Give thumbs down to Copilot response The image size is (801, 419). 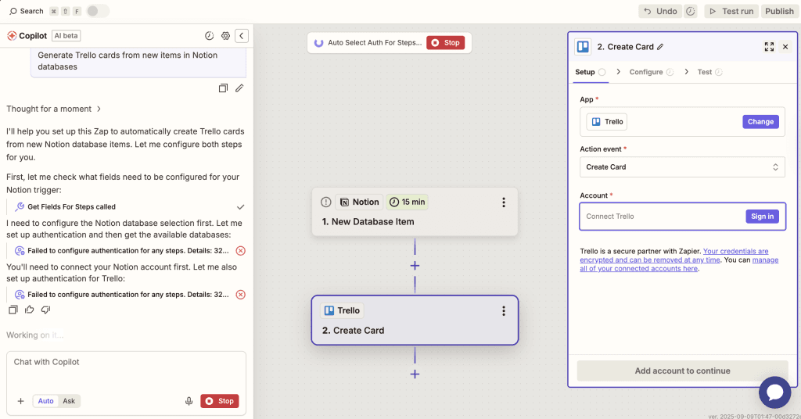pos(45,310)
